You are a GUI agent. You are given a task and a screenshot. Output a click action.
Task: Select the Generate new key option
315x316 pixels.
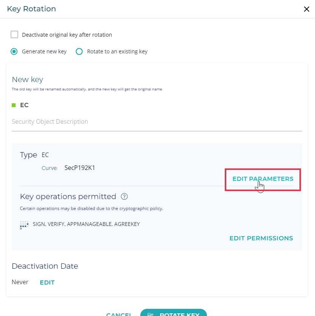pos(14,51)
